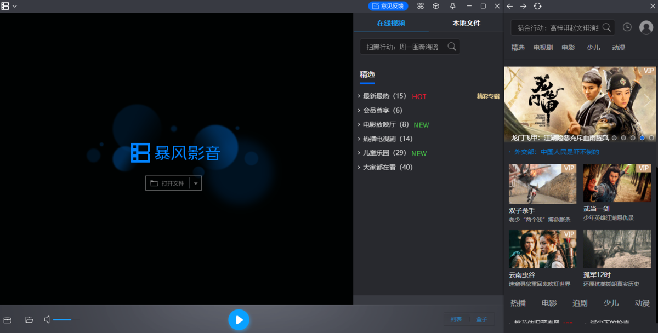Image resolution: width=658 pixels, height=333 pixels.
Task: Open viewing history with the clock icon
Action: coord(627,27)
